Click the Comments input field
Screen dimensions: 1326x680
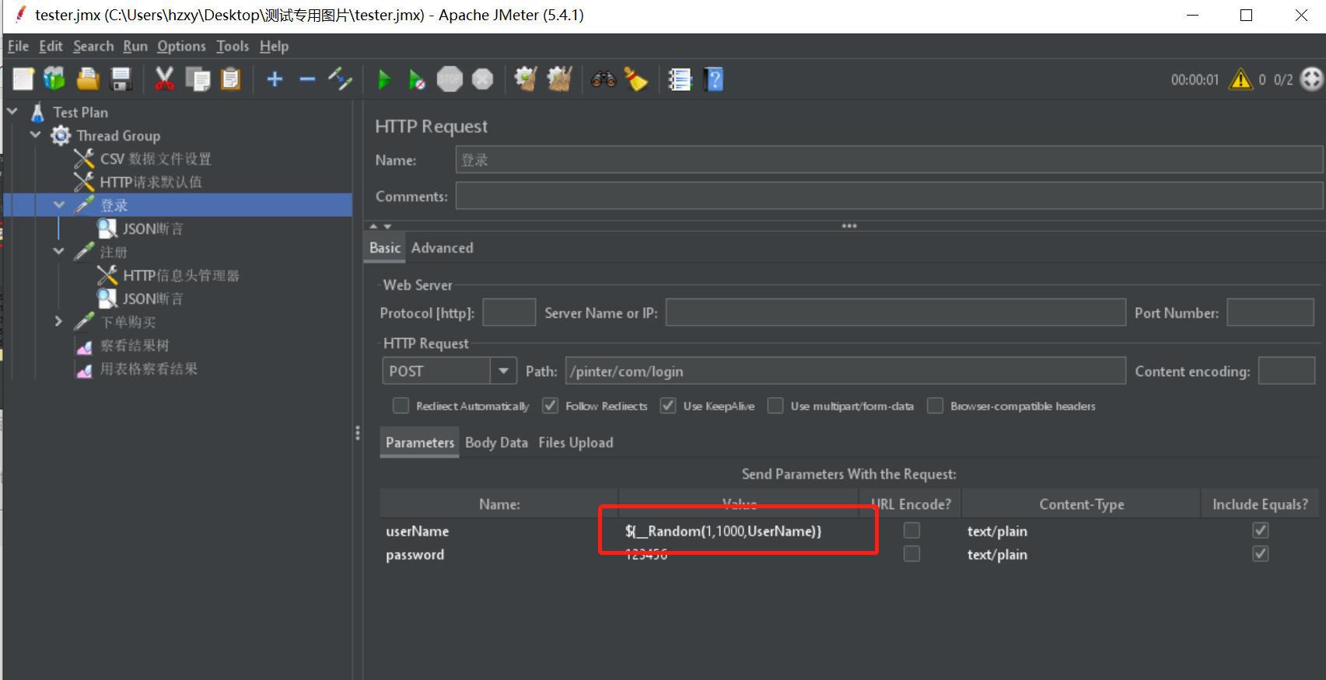(x=889, y=196)
